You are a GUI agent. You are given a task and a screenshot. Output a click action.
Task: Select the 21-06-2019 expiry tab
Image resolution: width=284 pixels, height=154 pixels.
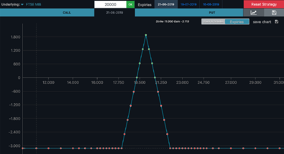click(x=166, y=4)
